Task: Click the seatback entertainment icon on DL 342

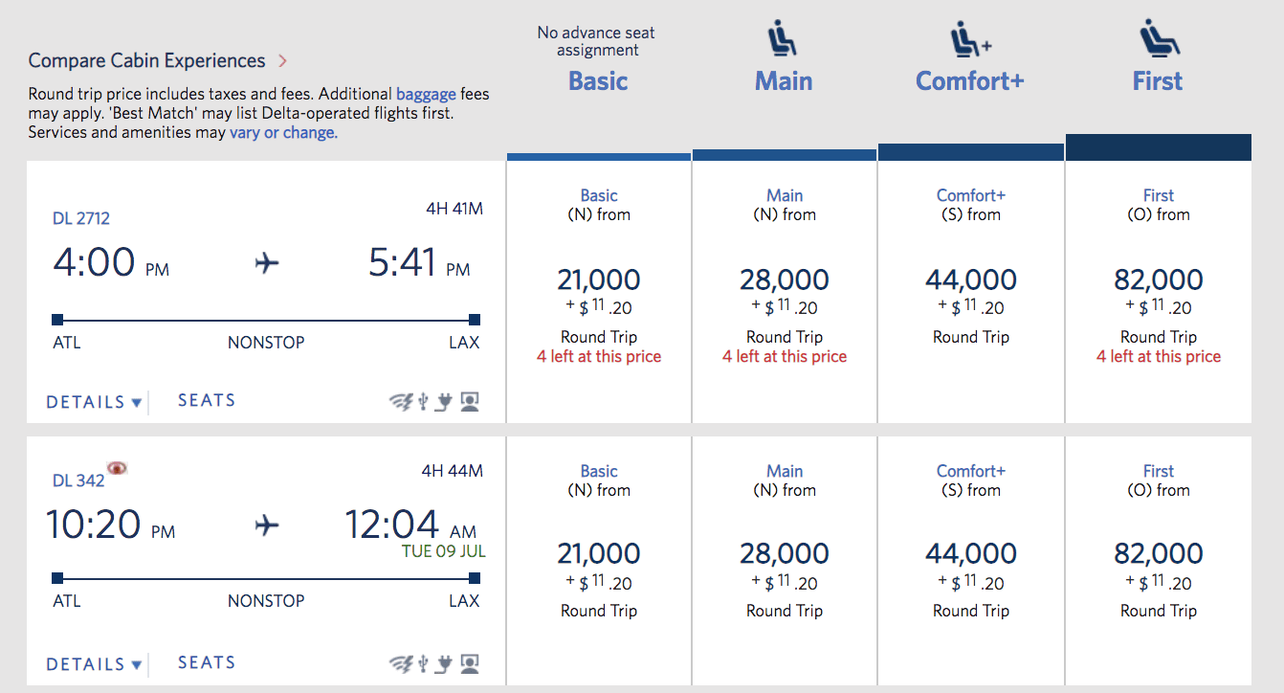Action: 469,662
